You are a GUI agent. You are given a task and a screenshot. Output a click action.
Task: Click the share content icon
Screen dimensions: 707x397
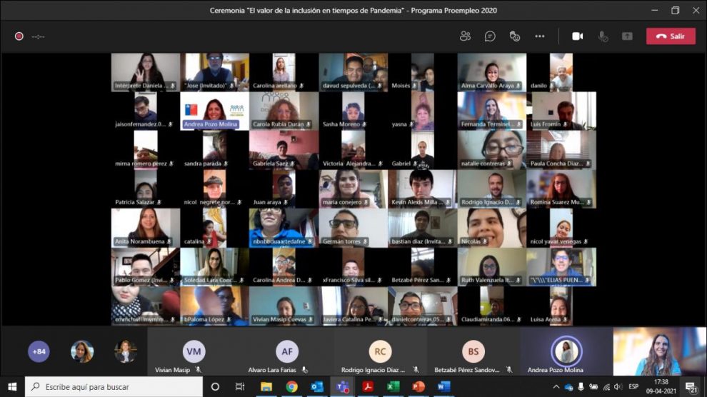tap(627, 36)
